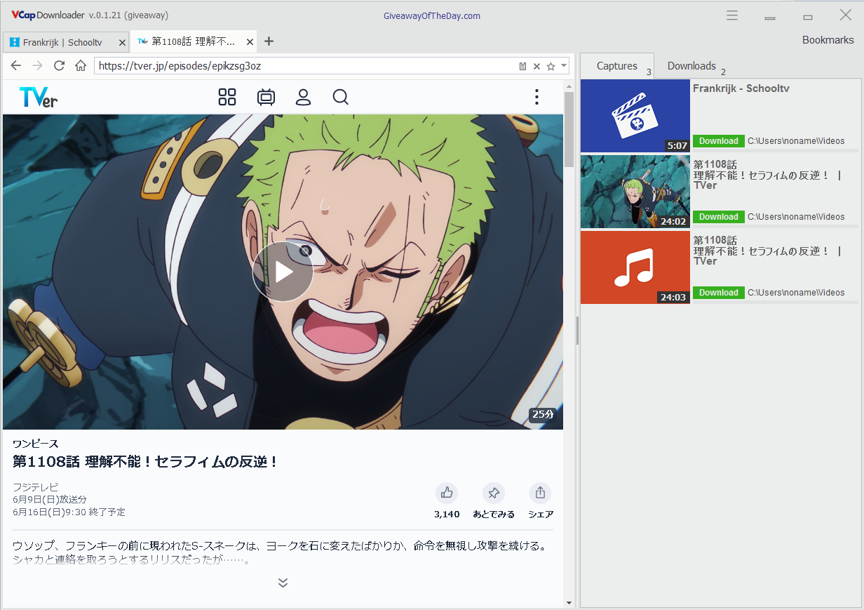Click the 25分 duration badge on video
The height and width of the screenshot is (610, 864).
point(544,414)
